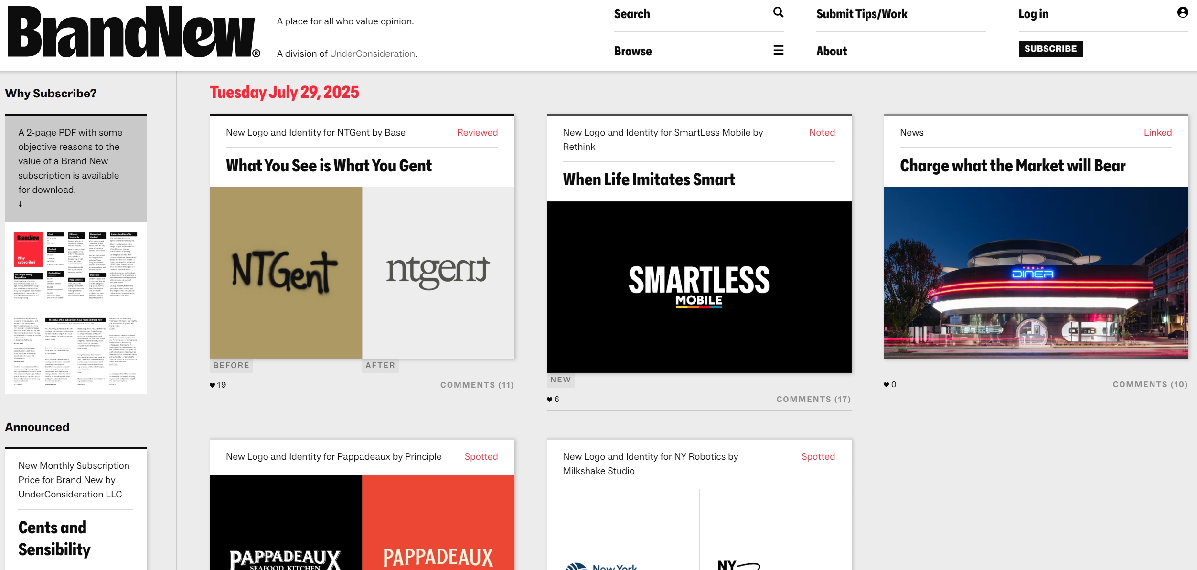Click the red Pappadeaux logo image
This screenshot has height=570, width=1197.
coord(438,522)
